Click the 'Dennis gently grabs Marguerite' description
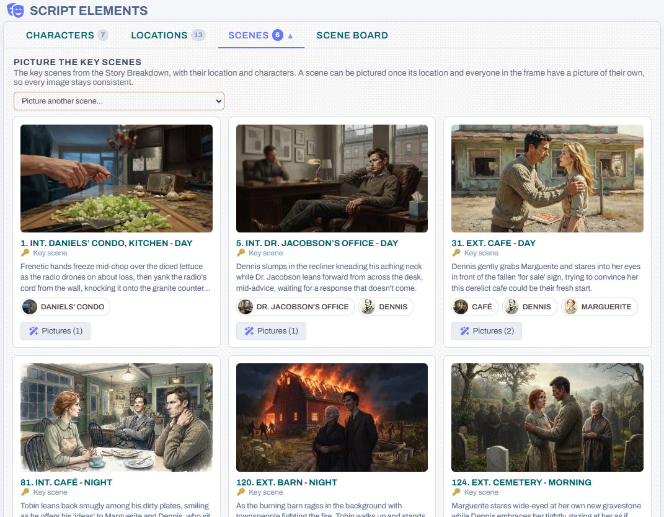The width and height of the screenshot is (664, 517). [x=546, y=277]
